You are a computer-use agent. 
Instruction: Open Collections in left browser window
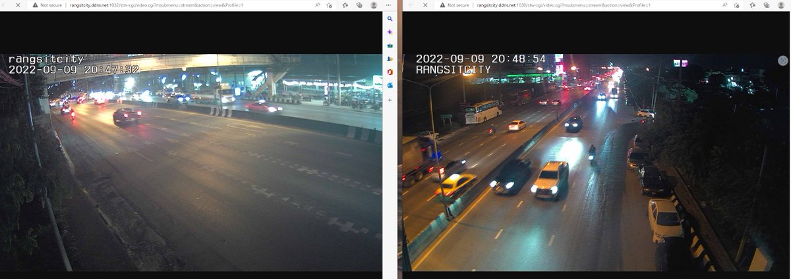coord(359,5)
